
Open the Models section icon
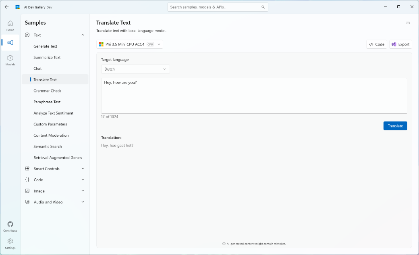10,58
